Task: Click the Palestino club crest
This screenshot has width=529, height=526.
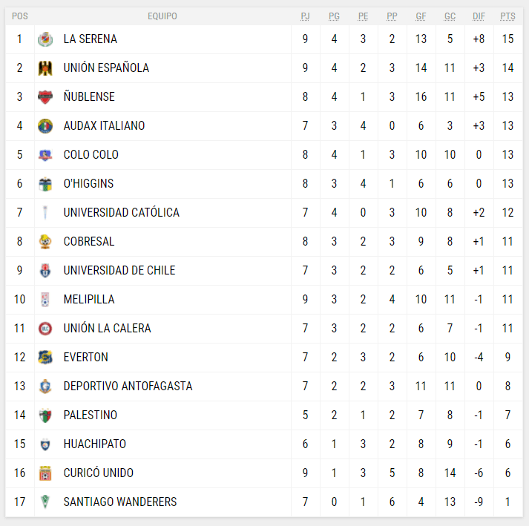Action: tap(45, 415)
